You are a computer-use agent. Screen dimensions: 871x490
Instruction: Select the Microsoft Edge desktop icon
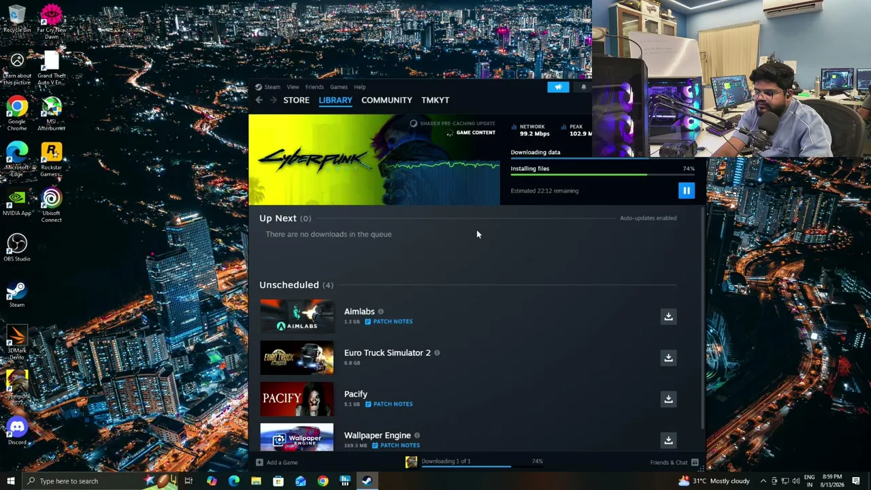[17, 160]
